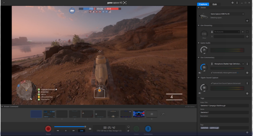Click the fast-forward playback button
Viewport: 253px width, 136px height.
pos(73,131)
